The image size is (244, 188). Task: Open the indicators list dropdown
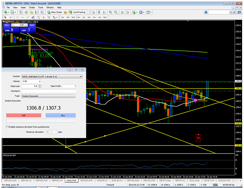tap(135, 12)
